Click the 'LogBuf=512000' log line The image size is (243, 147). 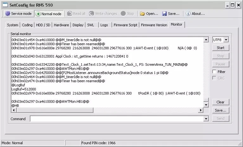point(24,89)
